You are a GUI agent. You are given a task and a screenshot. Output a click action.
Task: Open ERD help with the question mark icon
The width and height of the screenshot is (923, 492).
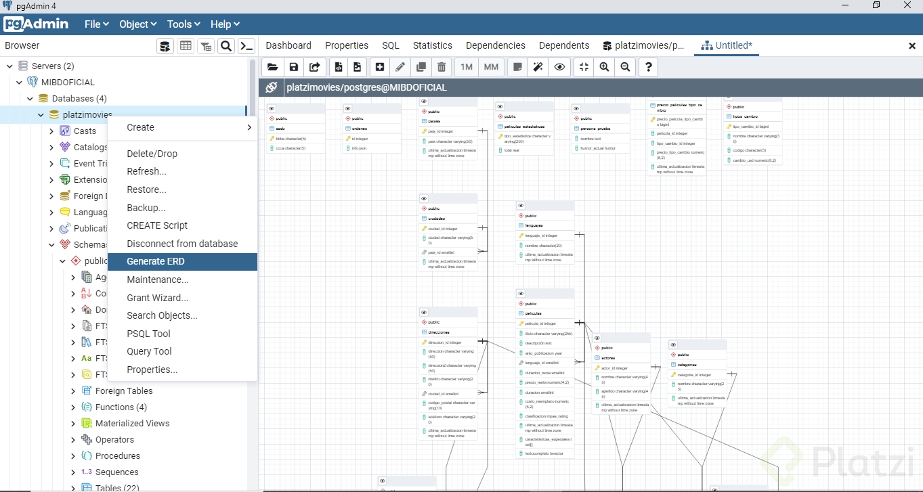[x=649, y=67]
